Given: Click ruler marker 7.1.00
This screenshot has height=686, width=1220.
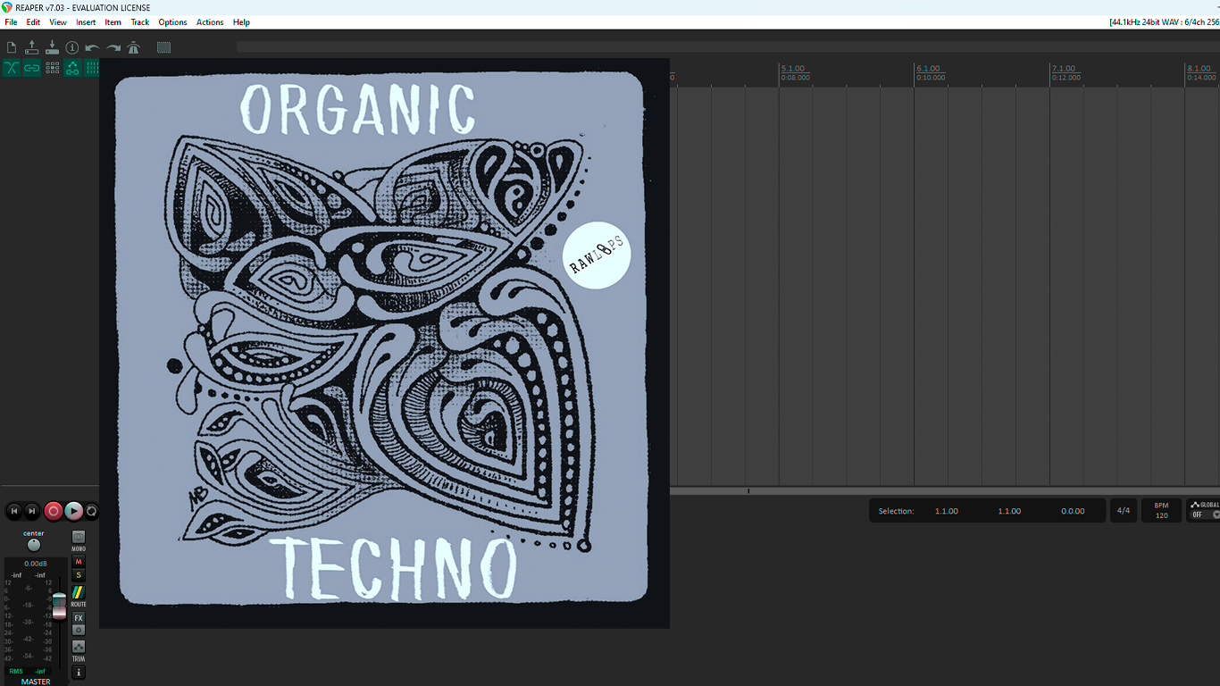Looking at the screenshot, I should point(1064,69).
